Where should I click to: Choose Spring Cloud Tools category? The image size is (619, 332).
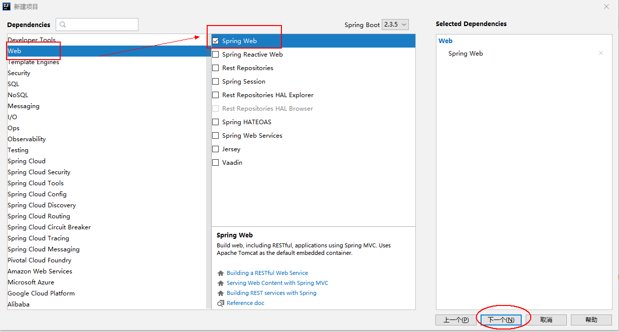click(x=106, y=183)
